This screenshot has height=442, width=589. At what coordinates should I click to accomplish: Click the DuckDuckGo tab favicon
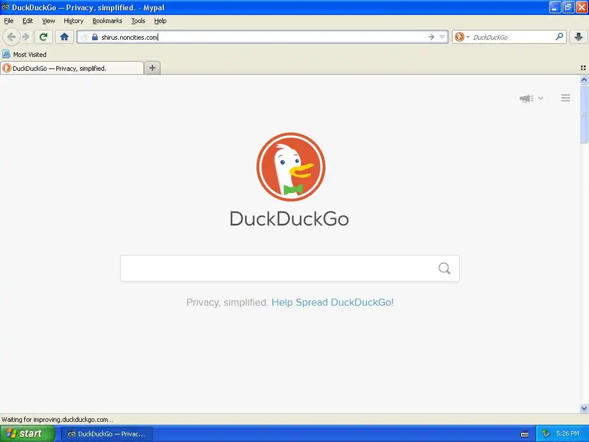click(7, 68)
